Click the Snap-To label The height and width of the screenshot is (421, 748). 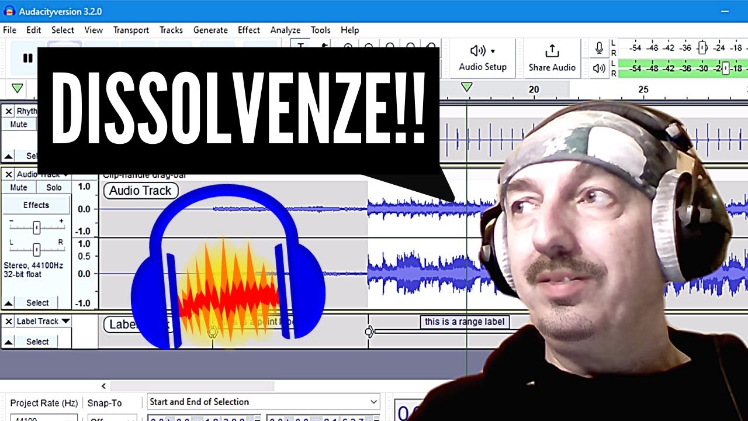105,403
